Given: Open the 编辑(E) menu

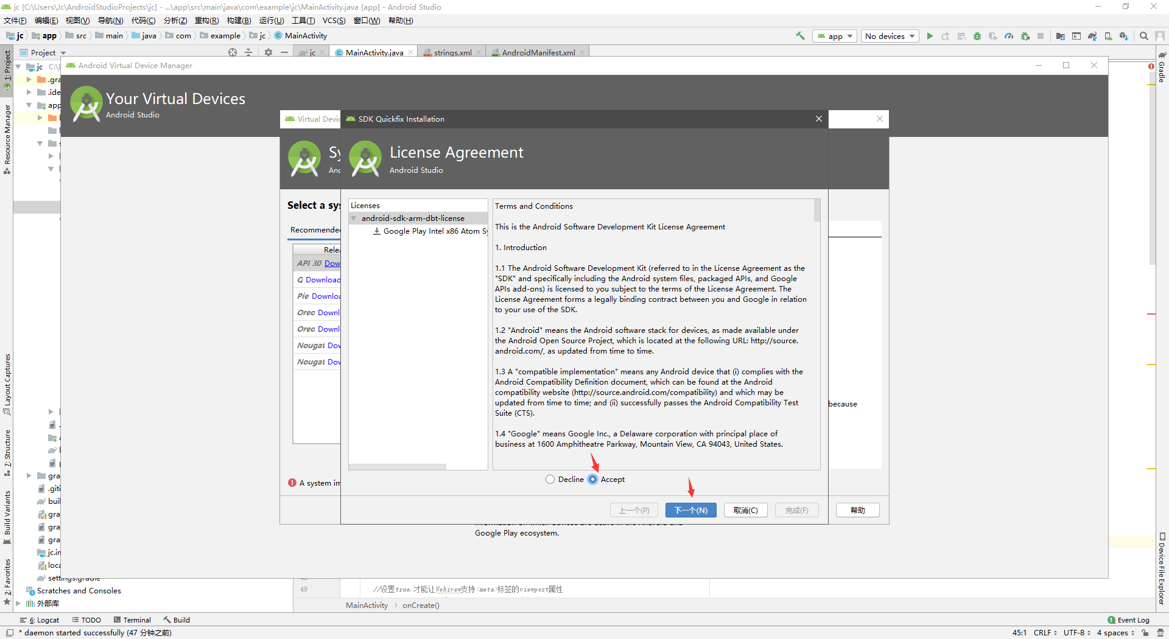Looking at the screenshot, I should point(46,20).
